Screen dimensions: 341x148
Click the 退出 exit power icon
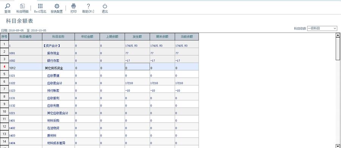click(x=105, y=6)
